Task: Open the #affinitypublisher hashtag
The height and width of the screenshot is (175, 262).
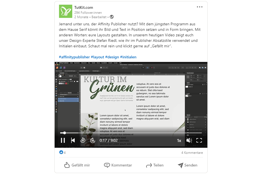Action: [74, 57]
